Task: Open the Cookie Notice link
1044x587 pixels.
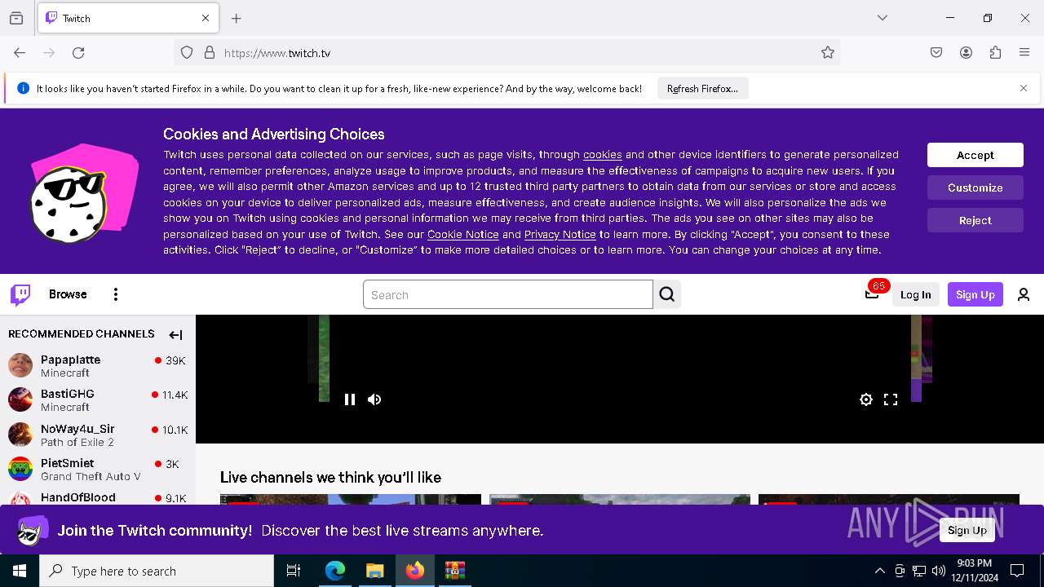Action: [x=463, y=234]
